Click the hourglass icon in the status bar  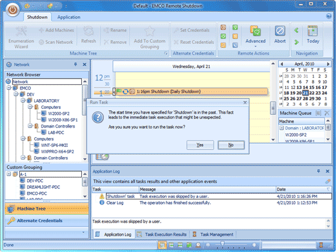pos(321,245)
